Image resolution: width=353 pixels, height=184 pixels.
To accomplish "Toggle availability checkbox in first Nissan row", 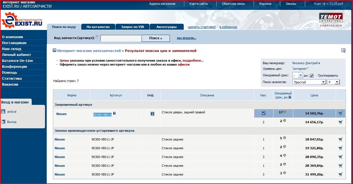I will [x=264, y=113].
